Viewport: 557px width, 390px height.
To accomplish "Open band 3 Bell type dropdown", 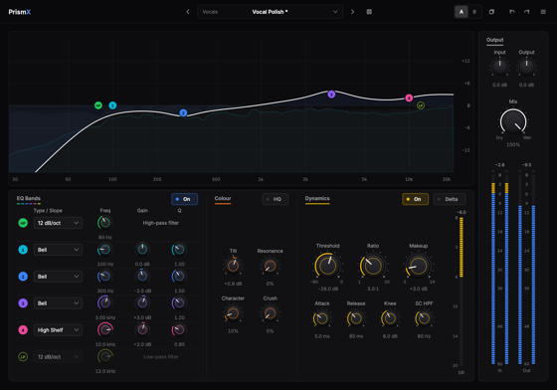I will pyautogui.click(x=58, y=303).
